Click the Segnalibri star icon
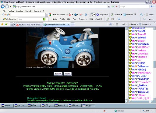Image resolution: width=156 pixels, height=113 pixels. (97, 15)
